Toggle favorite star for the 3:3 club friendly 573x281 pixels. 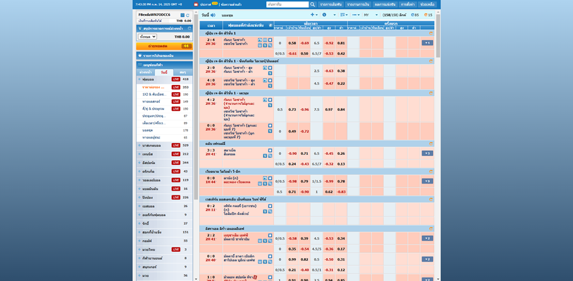tap(270, 150)
